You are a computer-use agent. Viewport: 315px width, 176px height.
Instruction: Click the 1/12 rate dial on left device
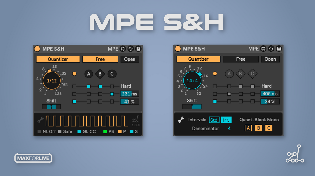52,81
